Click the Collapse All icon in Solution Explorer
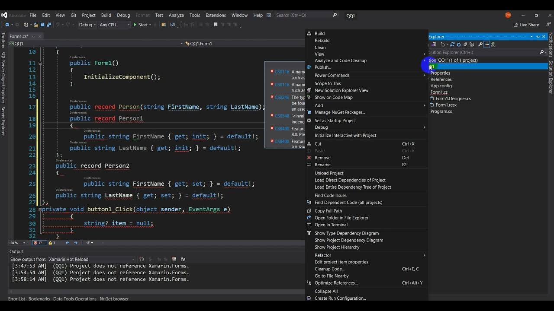Viewport: 554px width, 311px height. click(465, 44)
